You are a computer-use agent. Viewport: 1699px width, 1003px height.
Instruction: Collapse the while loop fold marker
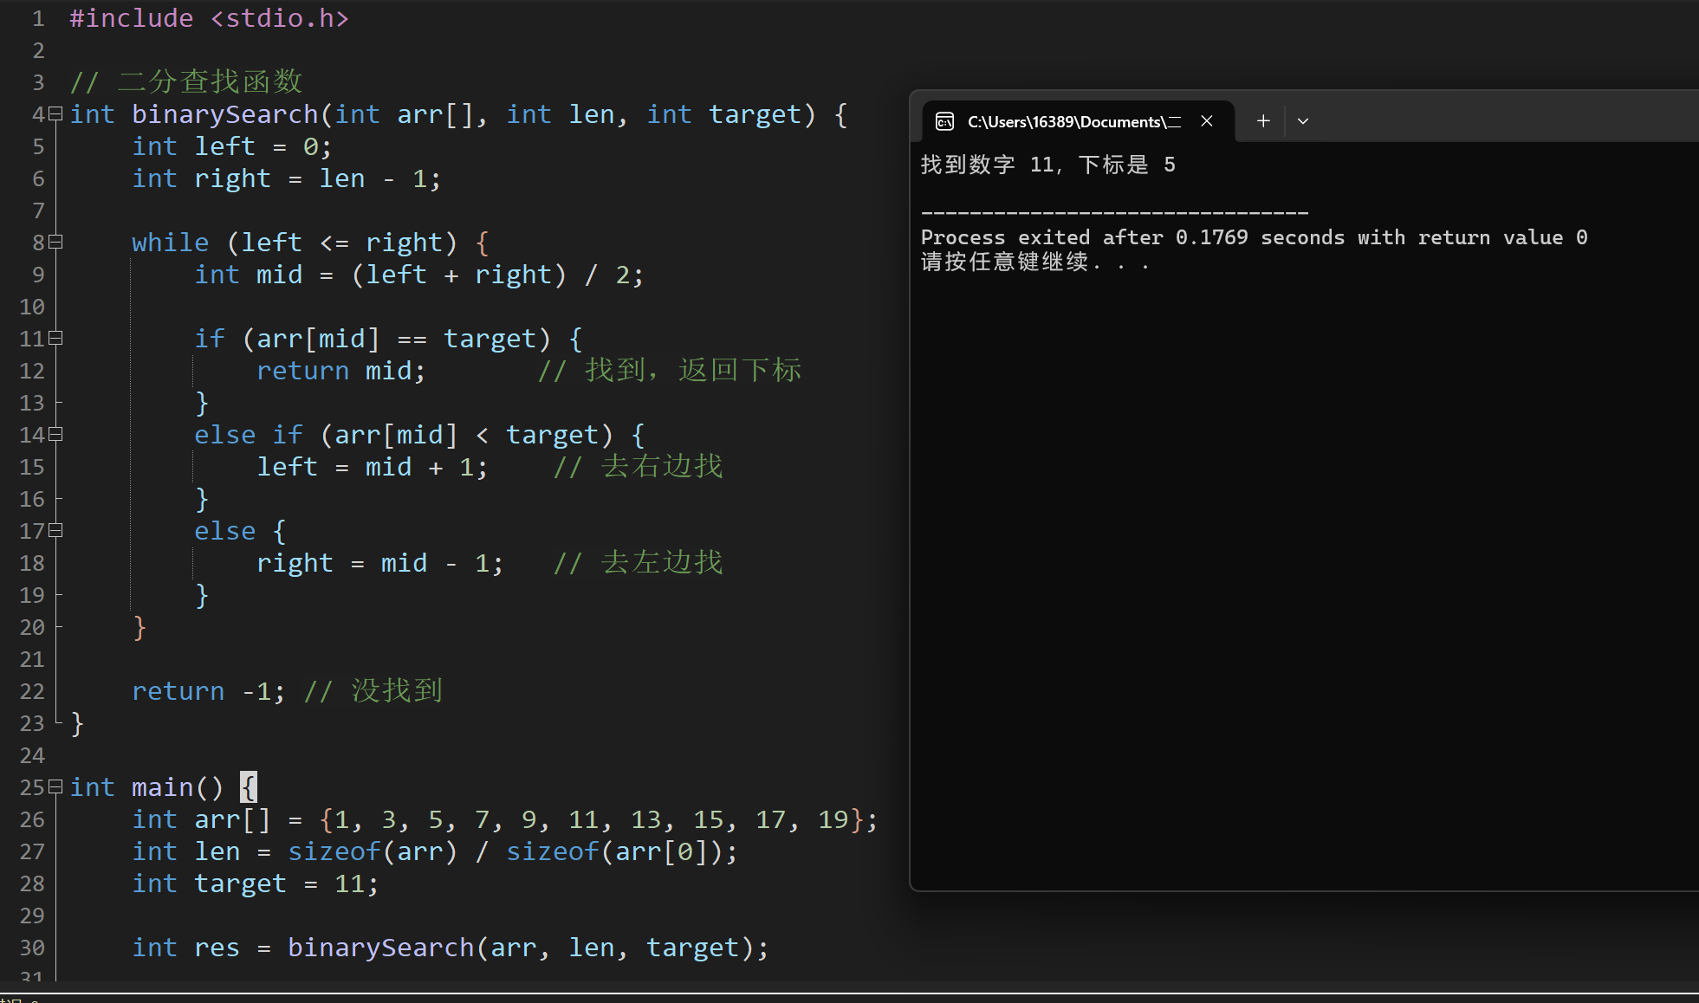(56, 242)
